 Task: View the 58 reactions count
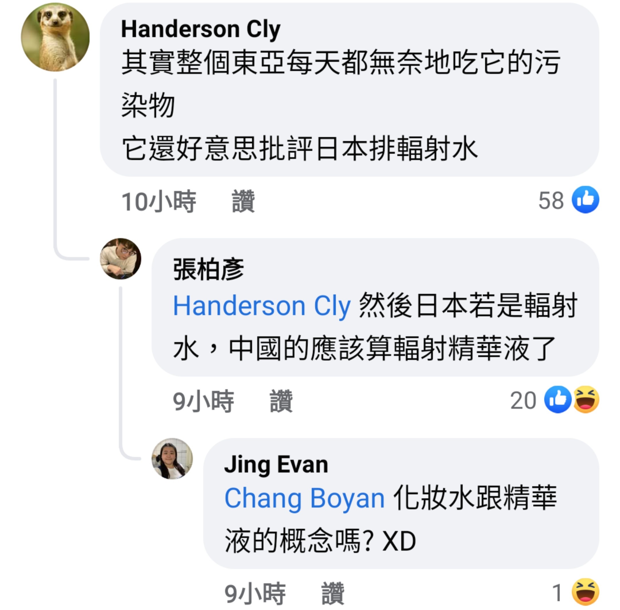[551, 200]
